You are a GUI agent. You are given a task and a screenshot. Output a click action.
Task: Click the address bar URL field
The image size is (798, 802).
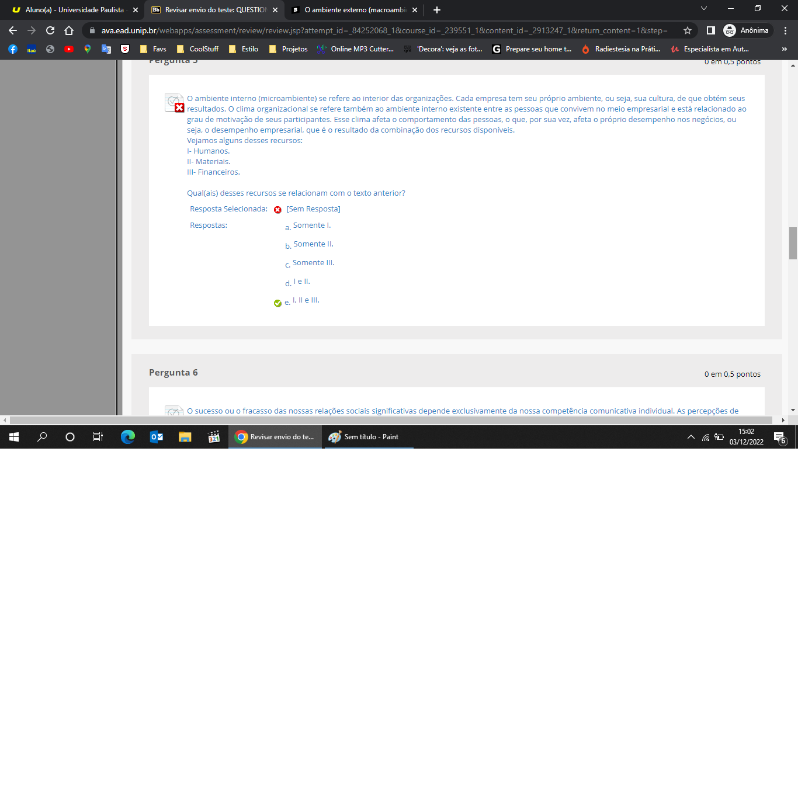(384, 30)
